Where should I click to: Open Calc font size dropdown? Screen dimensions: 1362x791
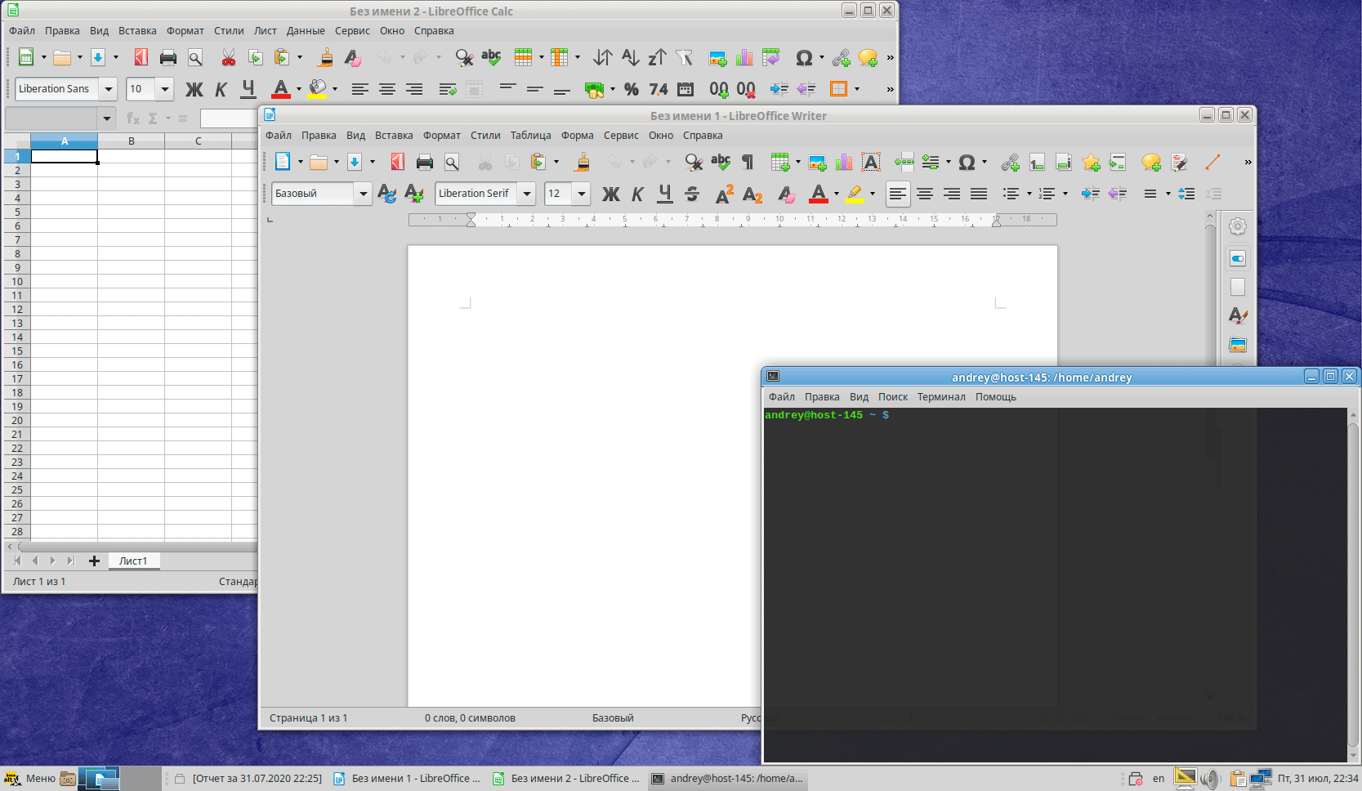pos(165,89)
